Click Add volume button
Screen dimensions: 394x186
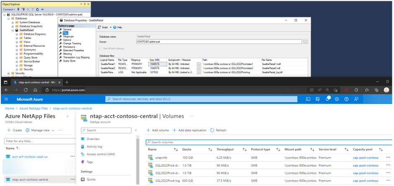point(158,130)
